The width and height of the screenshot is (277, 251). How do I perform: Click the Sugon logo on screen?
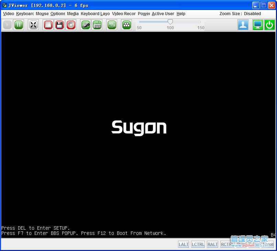pyautogui.click(x=139, y=128)
